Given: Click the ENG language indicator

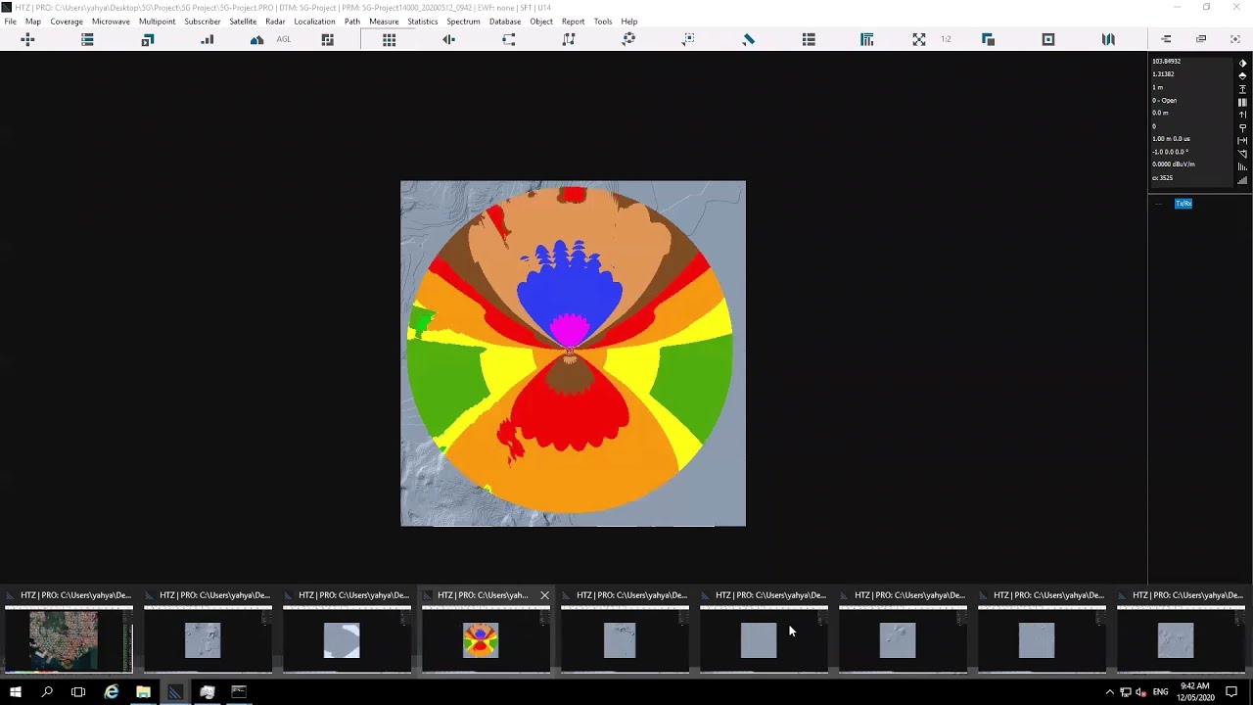Looking at the screenshot, I should tap(1160, 692).
